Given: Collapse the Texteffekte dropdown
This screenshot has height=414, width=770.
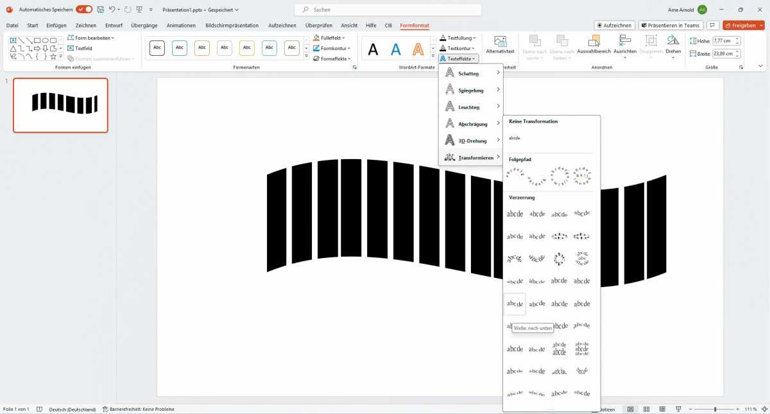Looking at the screenshot, I should click(x=459, y=58).
